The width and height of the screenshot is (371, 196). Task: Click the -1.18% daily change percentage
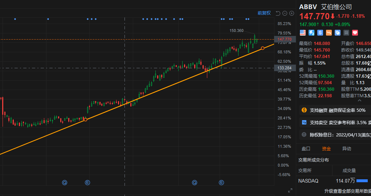358,16
